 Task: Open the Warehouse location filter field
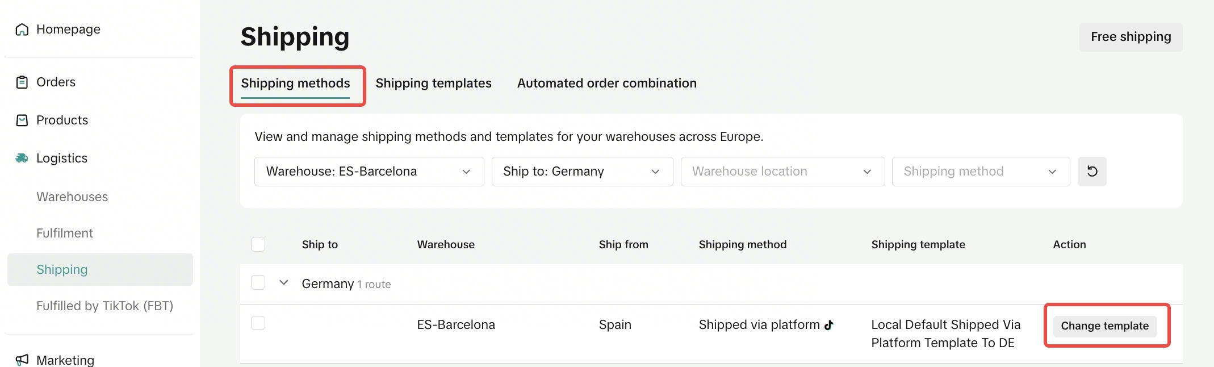tap(782, 172)
